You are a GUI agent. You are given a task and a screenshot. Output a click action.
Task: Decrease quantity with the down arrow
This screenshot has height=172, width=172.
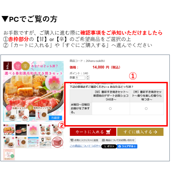[x=88, y=79]
